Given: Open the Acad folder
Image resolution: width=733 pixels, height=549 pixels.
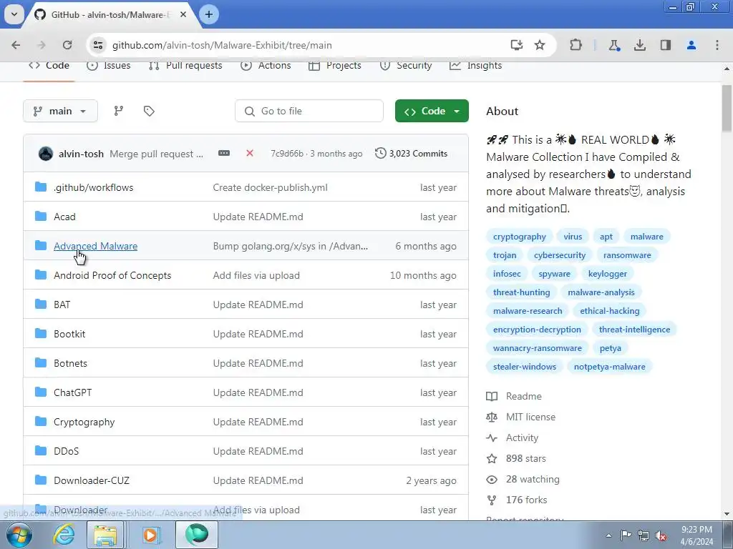Looking at the screenshot, I should tap(64, 217).
